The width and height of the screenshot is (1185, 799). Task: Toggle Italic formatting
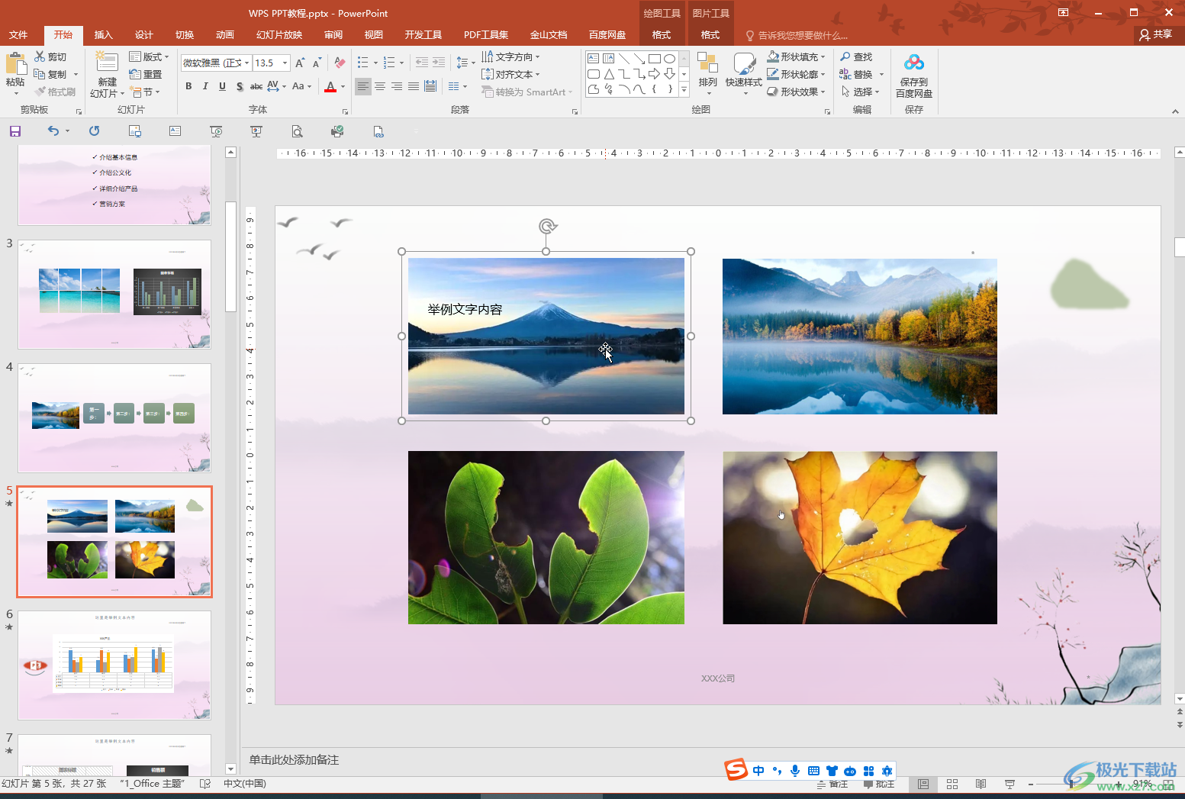[205, 86]
